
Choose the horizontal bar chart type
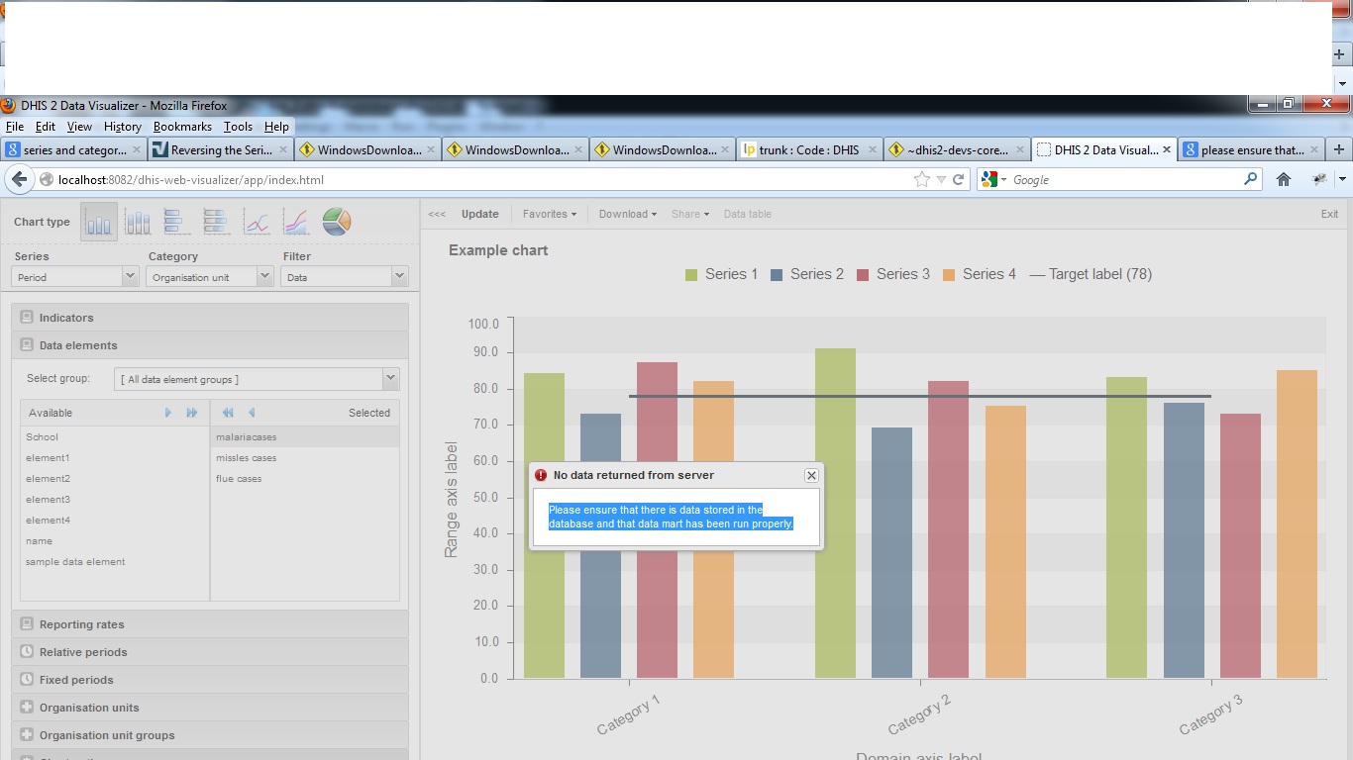(177, 223)
